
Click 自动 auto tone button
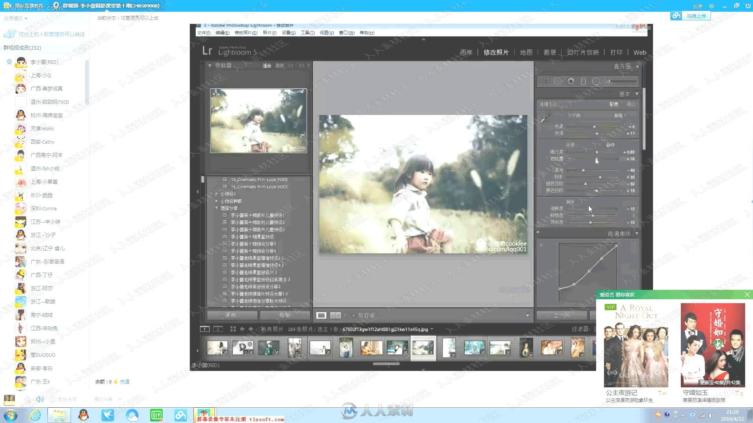pyautogui.click(x=610, y=145)
